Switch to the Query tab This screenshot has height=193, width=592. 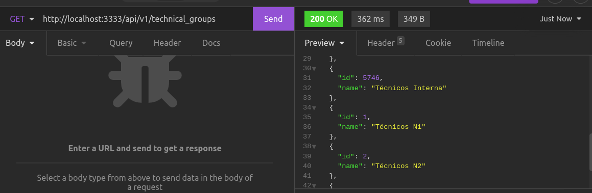click(121, 43)
